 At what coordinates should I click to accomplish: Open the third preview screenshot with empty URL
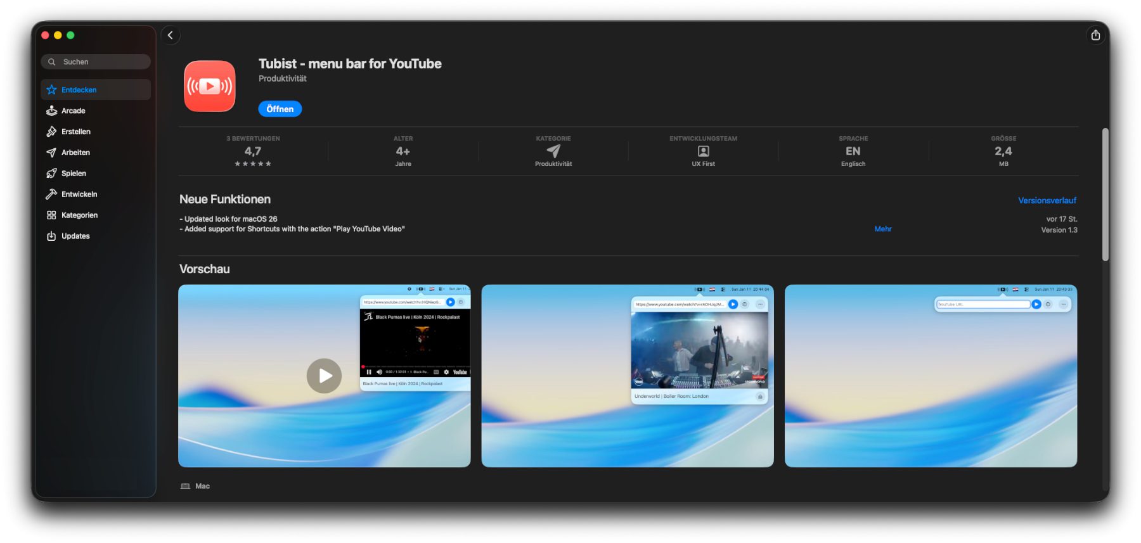coord(930,376)
